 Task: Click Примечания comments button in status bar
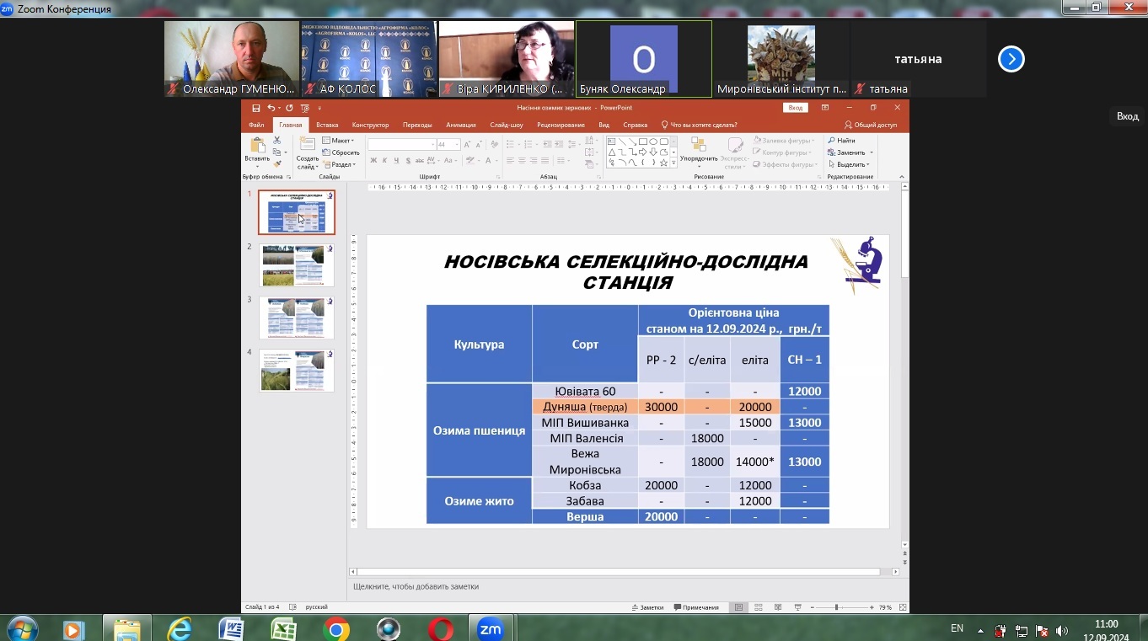pos(696,607)
